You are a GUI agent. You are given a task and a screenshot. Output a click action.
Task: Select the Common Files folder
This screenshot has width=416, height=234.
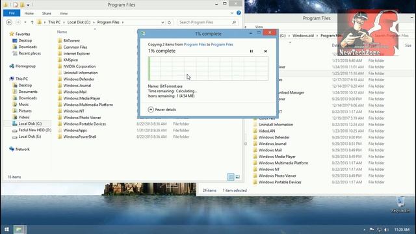75,47
